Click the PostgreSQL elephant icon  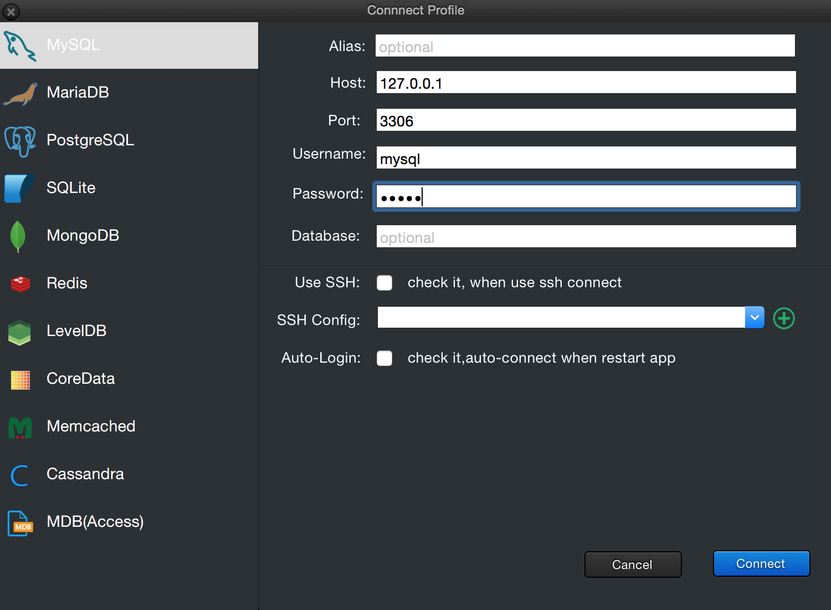point(20,141)
